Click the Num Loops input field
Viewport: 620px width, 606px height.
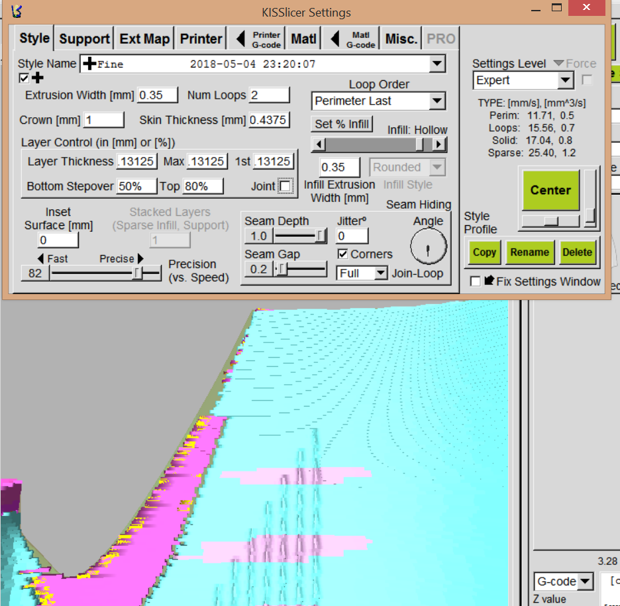tap(269, 95)
